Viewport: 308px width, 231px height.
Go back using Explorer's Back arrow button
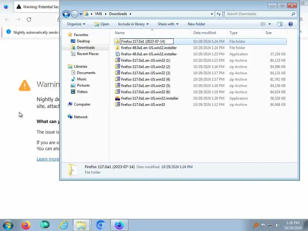pyautogui.click(x=66, y=14)
